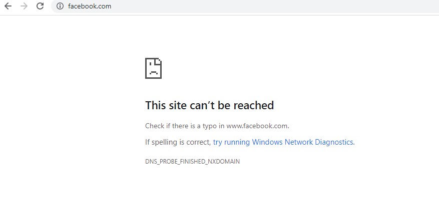
Task: Click the sad page error icon
Action: (154, 68)
